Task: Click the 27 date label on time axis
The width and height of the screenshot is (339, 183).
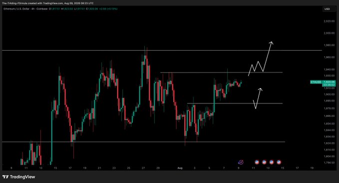Action: 143,168
